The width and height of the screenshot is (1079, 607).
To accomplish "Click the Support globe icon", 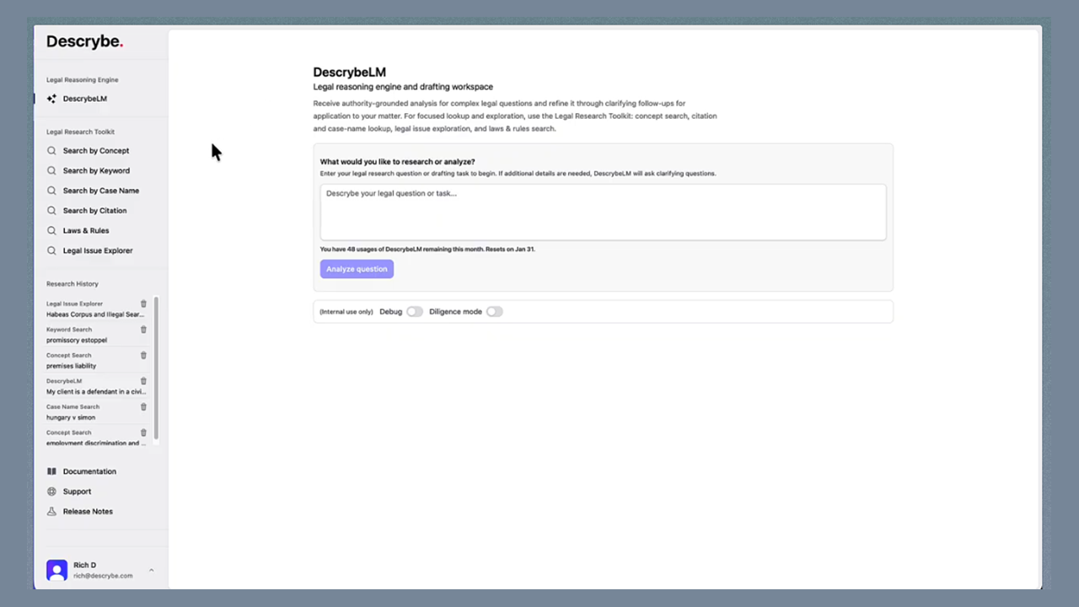I will pos(52,492).
